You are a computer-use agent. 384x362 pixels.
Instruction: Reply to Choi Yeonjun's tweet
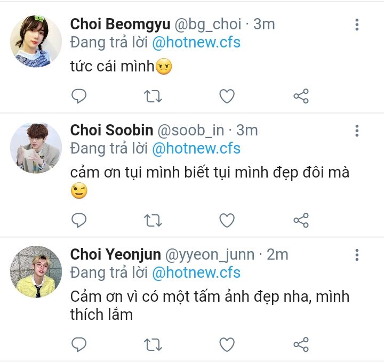tap(79, 344)
